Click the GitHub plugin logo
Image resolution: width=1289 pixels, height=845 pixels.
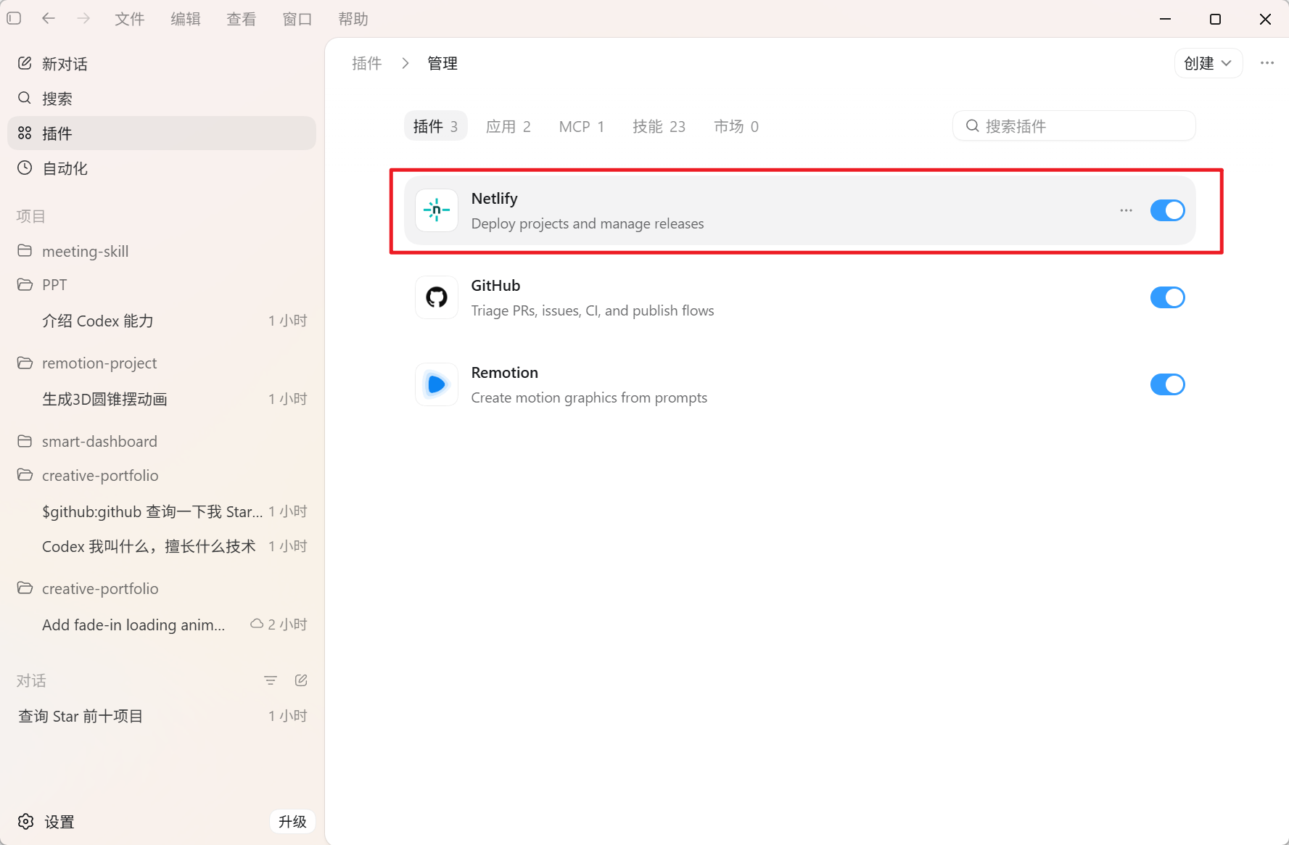[437, 297]
